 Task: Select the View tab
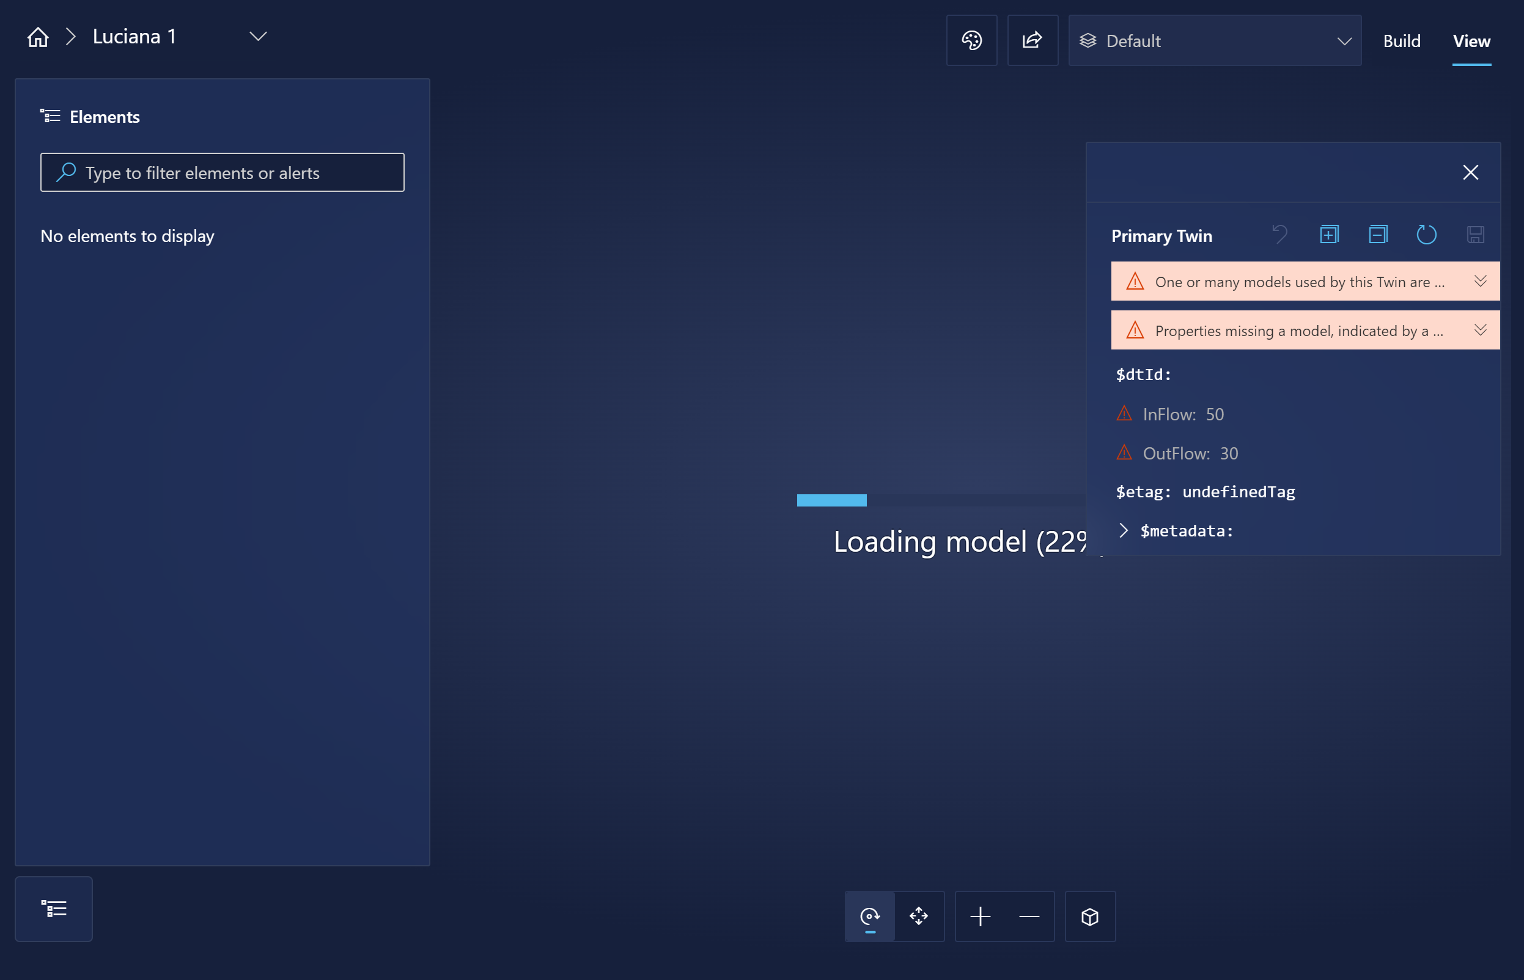click(1471, 41)
